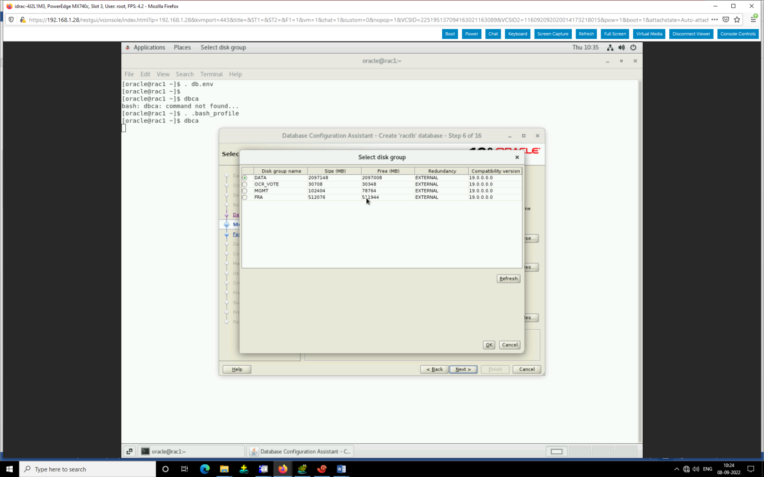This screenshot has height=477, width=764.
Task: Open Windows Task View icon
Action: [x=184, y=469]
